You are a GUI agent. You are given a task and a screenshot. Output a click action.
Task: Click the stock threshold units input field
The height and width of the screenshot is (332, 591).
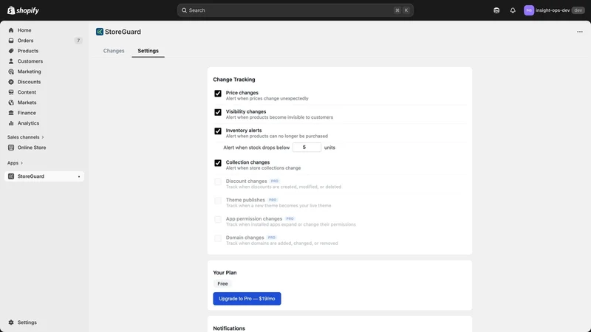pyautogui.click(x=307, y=147)
